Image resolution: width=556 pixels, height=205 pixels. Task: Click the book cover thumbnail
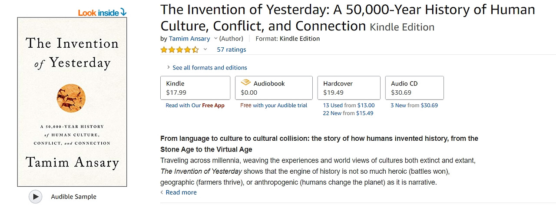click(x=72, y=102)
